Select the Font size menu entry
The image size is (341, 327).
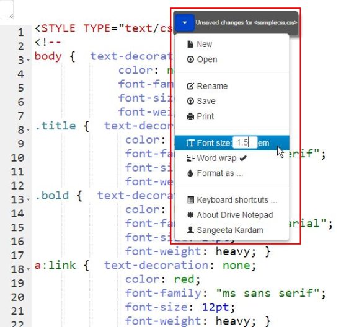232,143
